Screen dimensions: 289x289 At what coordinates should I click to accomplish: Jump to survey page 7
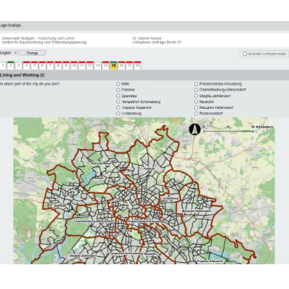click(x=50, y=65)
